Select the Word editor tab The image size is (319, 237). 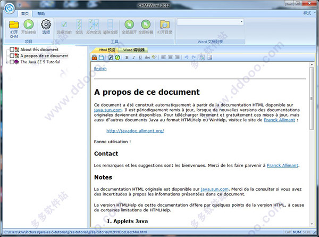pyautogui.click(x=133, y=50)
